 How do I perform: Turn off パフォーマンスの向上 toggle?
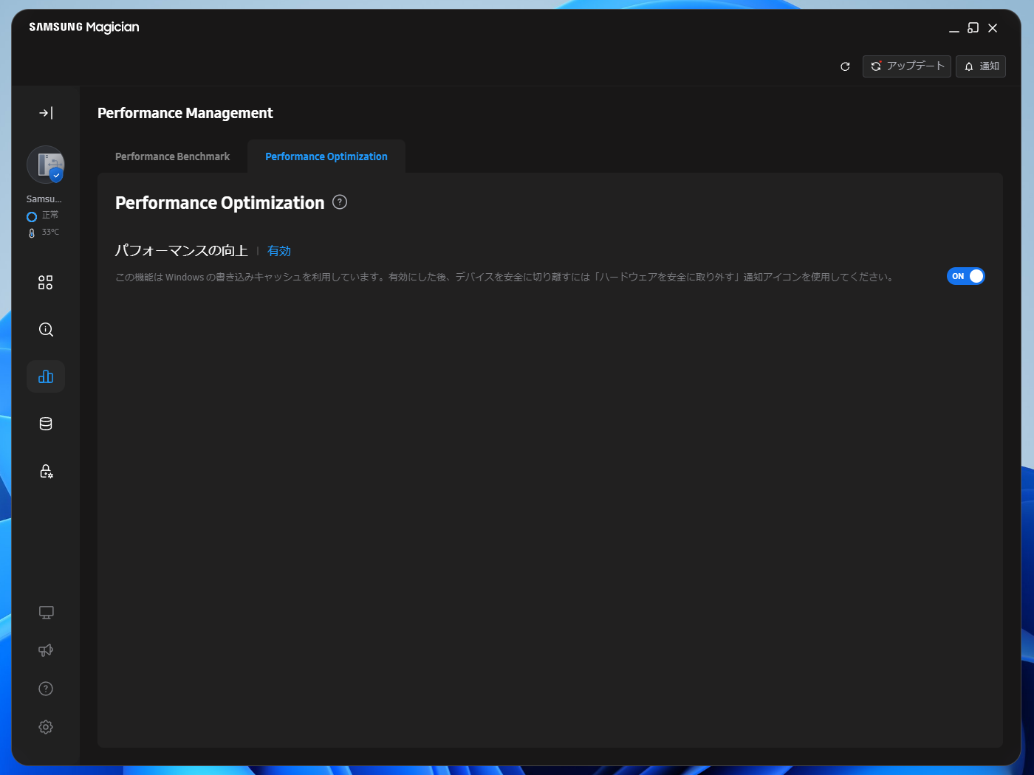click(966, 276)
